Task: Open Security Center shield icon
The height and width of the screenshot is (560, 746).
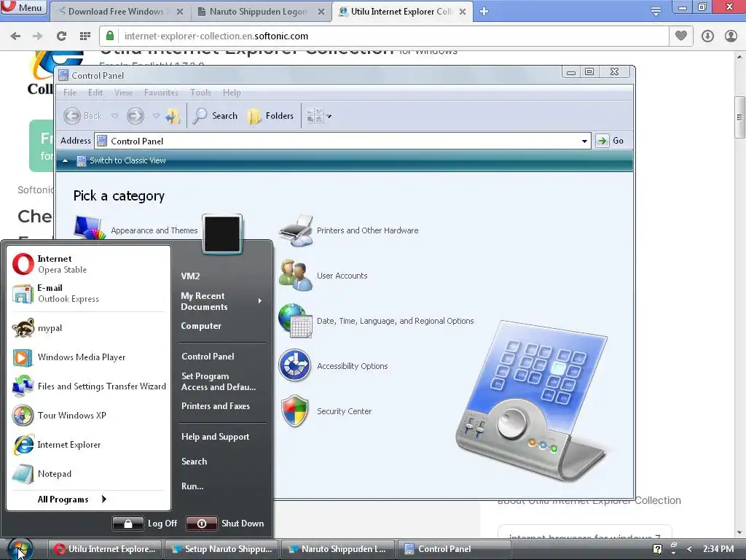Action: click(x=294, y=411)
